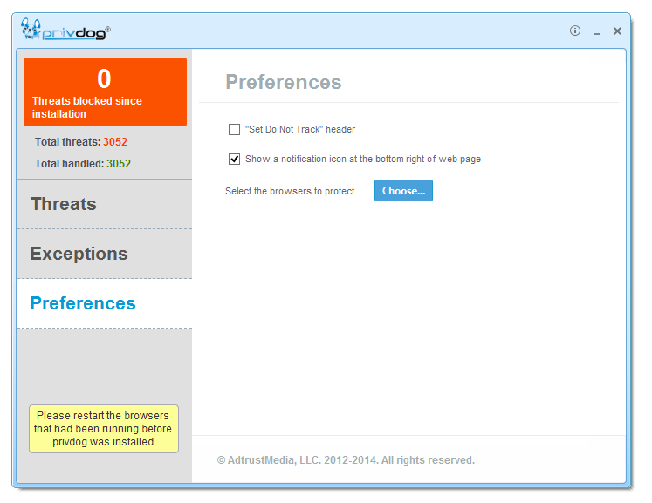The image size is (652, 503).
Task: Click the "Set Do Not Track" header label
Action: pyautogui.click(x=299, y=130)
